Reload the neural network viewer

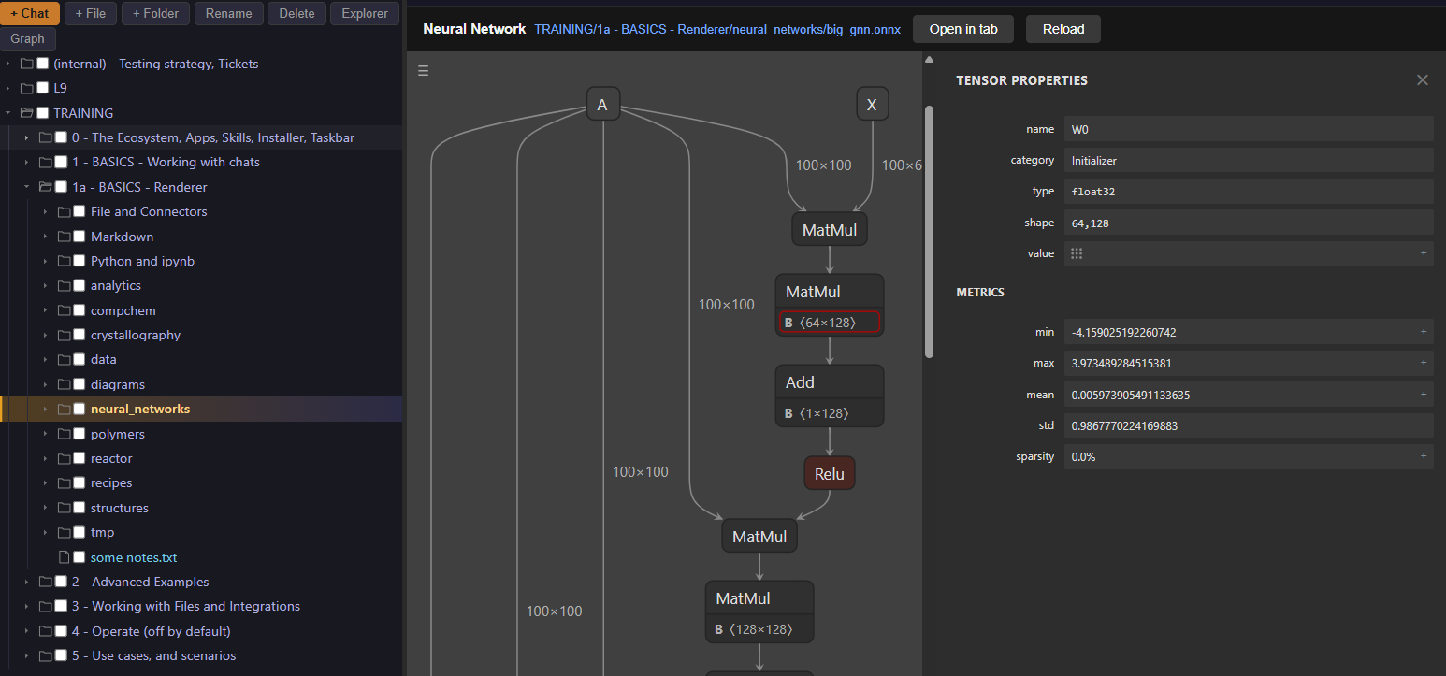pos(1063,29)
